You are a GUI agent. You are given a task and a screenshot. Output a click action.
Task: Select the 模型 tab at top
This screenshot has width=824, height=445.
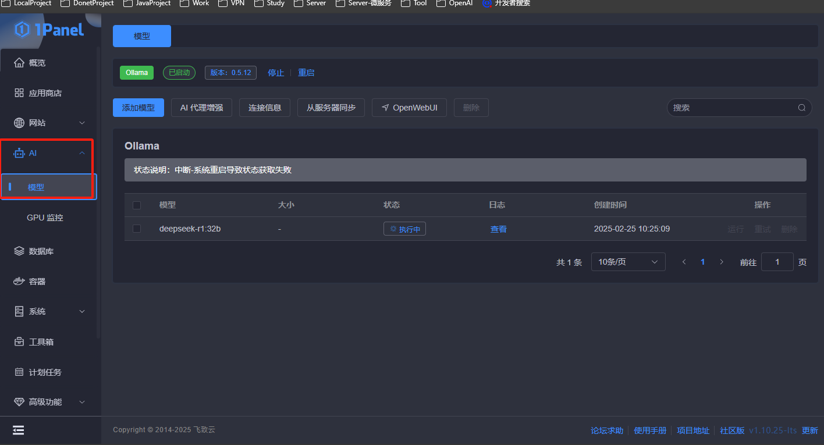[142, 36]
